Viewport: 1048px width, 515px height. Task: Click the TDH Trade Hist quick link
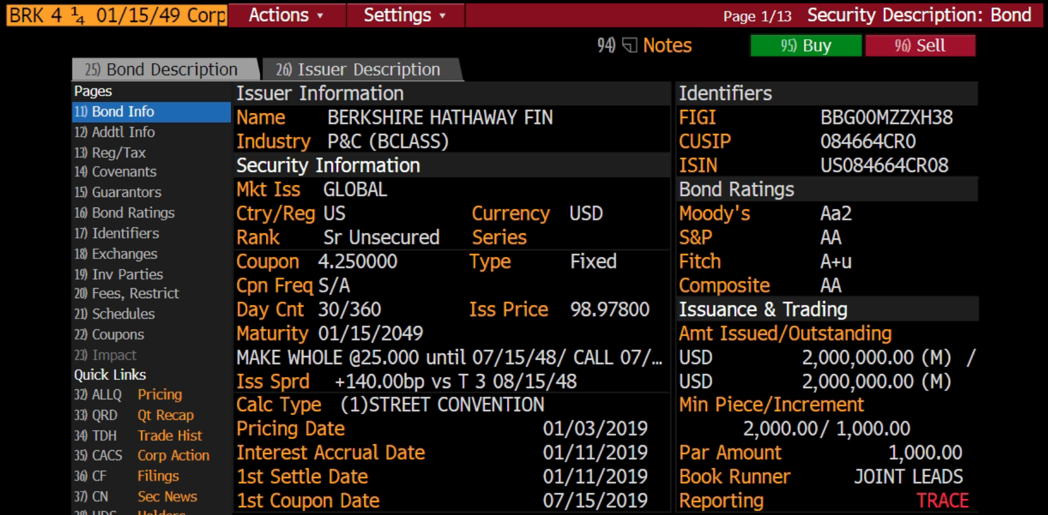(139, 435)
